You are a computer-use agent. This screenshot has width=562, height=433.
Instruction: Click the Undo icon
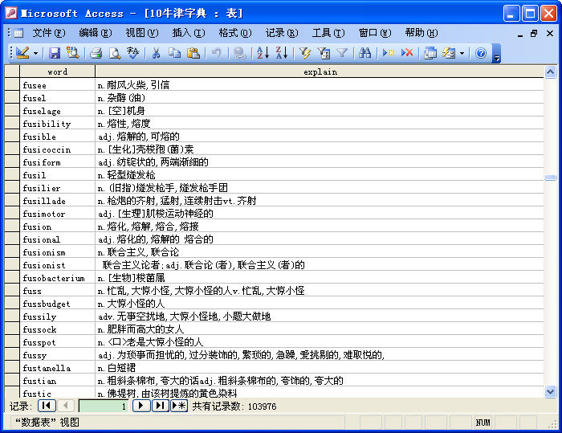[216, 53]
